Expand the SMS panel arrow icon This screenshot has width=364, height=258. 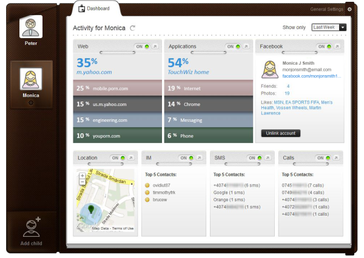(x=268, y=158)
